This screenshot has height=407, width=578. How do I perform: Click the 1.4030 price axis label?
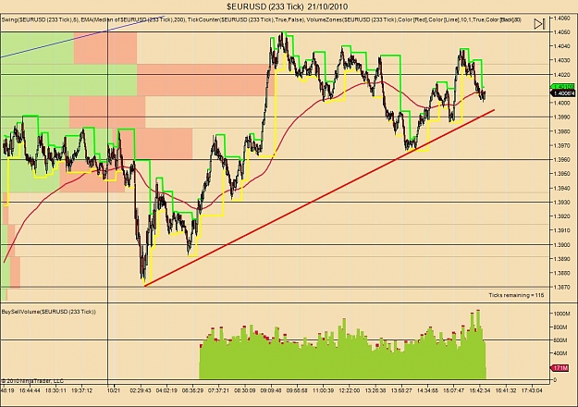pyautogui.click(x=561, y=60)
